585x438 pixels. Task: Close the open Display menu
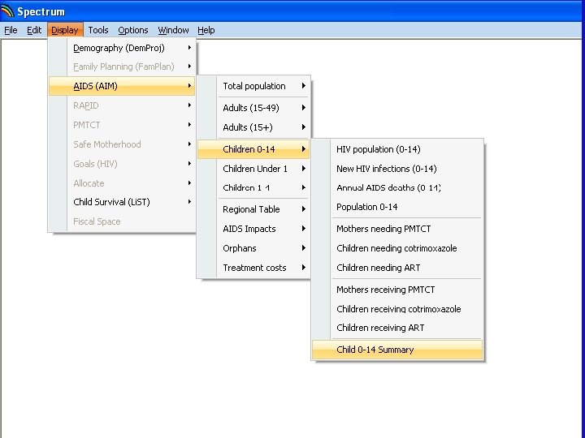click(x=65, y=30)
